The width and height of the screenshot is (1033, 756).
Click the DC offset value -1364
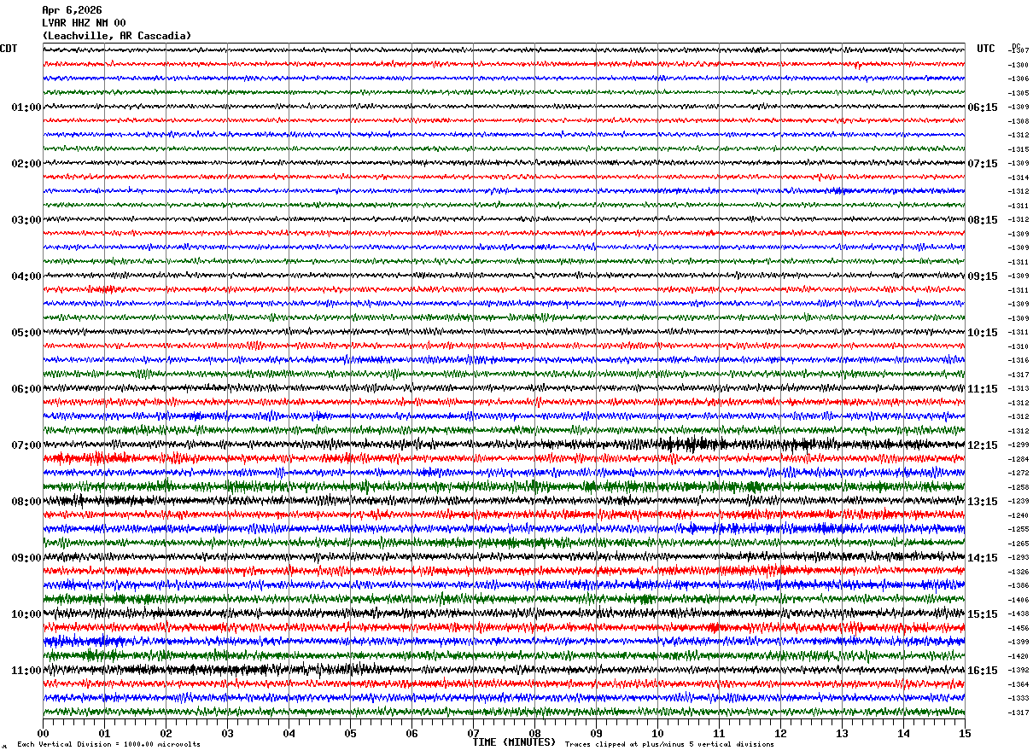pos(1018,684)
